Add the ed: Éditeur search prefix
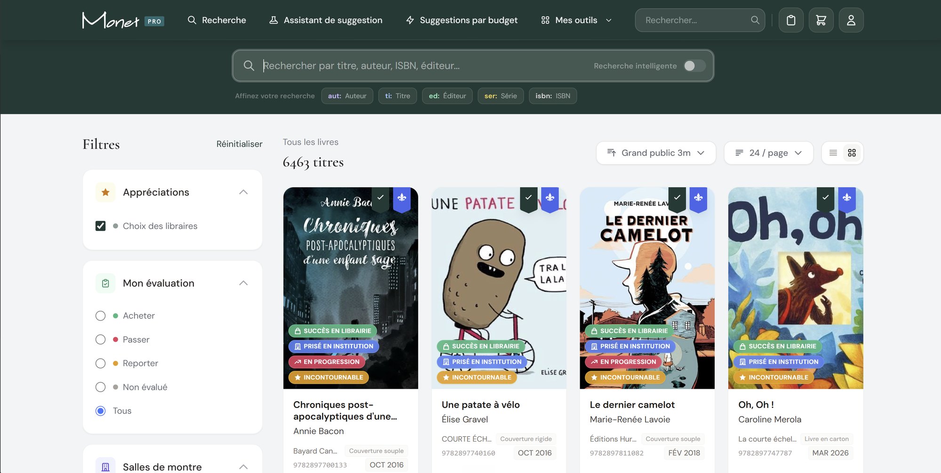Viewport: 941px width, 473px height. tap(447, 96)
